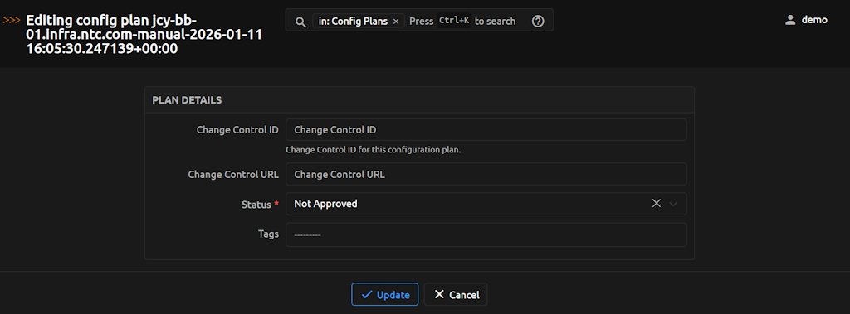Click the 'Editing config plan' page title
The width and height of the screenshot is (850, 314).
click(x=144, y=35)
